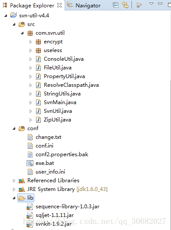Viewport: 171px width, 230px height.
Task: Click ConsoleUtil.java file icon
Action: [x=39, y=59]
